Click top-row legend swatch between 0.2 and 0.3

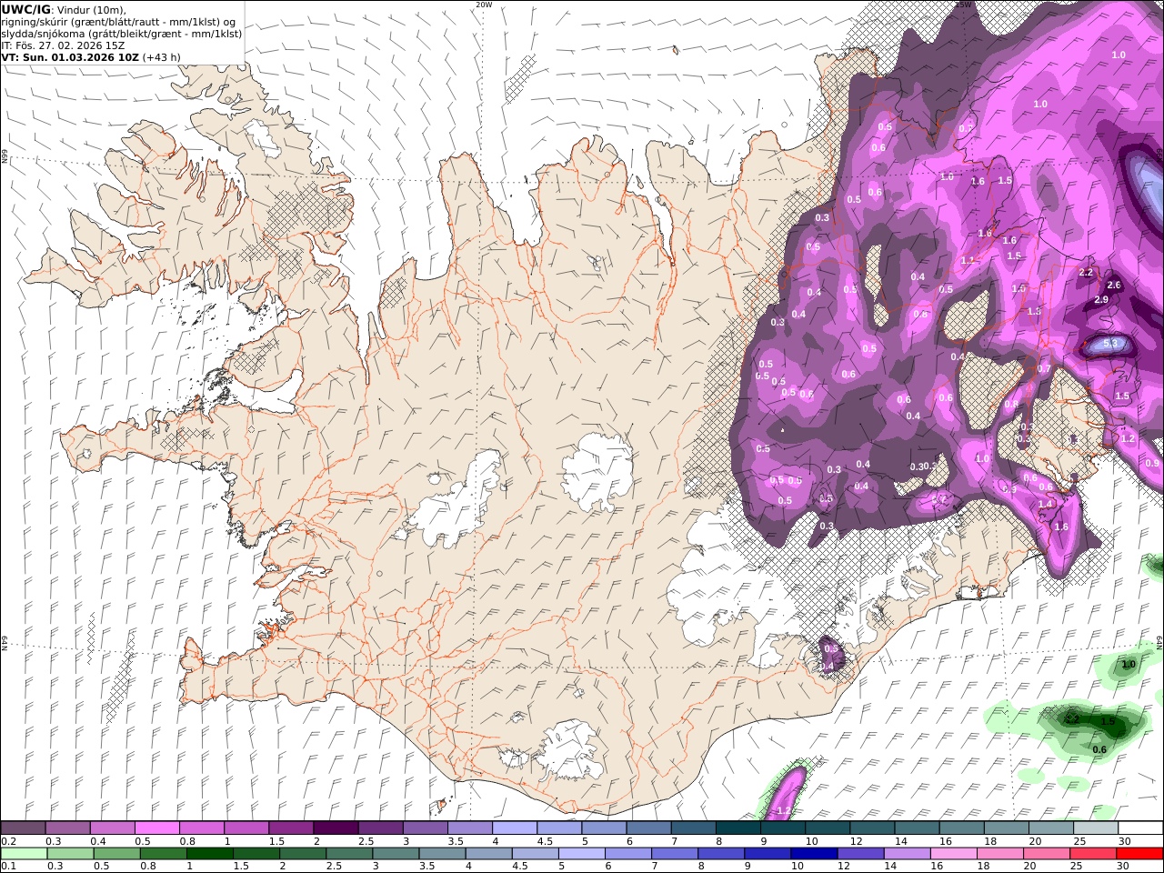(x=23, y=828)
